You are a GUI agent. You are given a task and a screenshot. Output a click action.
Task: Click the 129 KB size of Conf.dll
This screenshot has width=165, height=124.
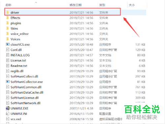pyautogui.click(x=140, y=50)
